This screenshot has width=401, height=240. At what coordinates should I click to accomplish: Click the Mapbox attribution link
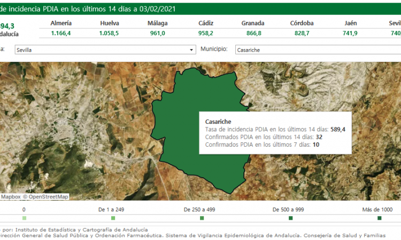(x=10, y=197)
